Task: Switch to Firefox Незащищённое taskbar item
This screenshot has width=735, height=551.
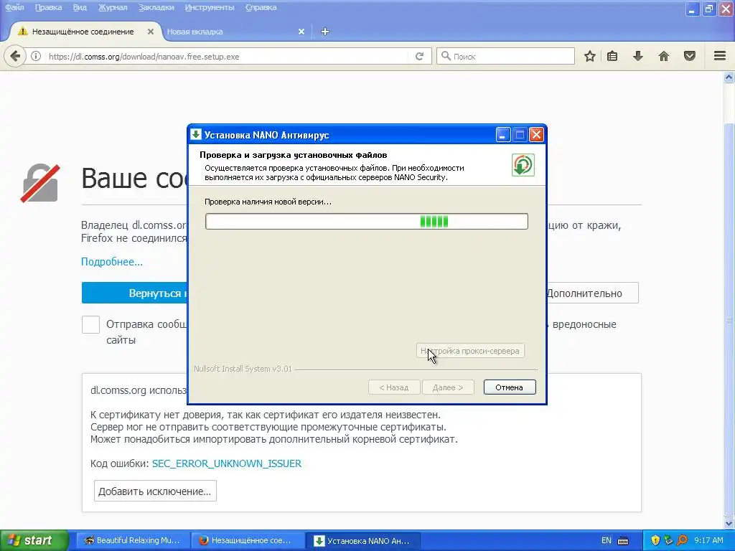Action: point(248,541)
